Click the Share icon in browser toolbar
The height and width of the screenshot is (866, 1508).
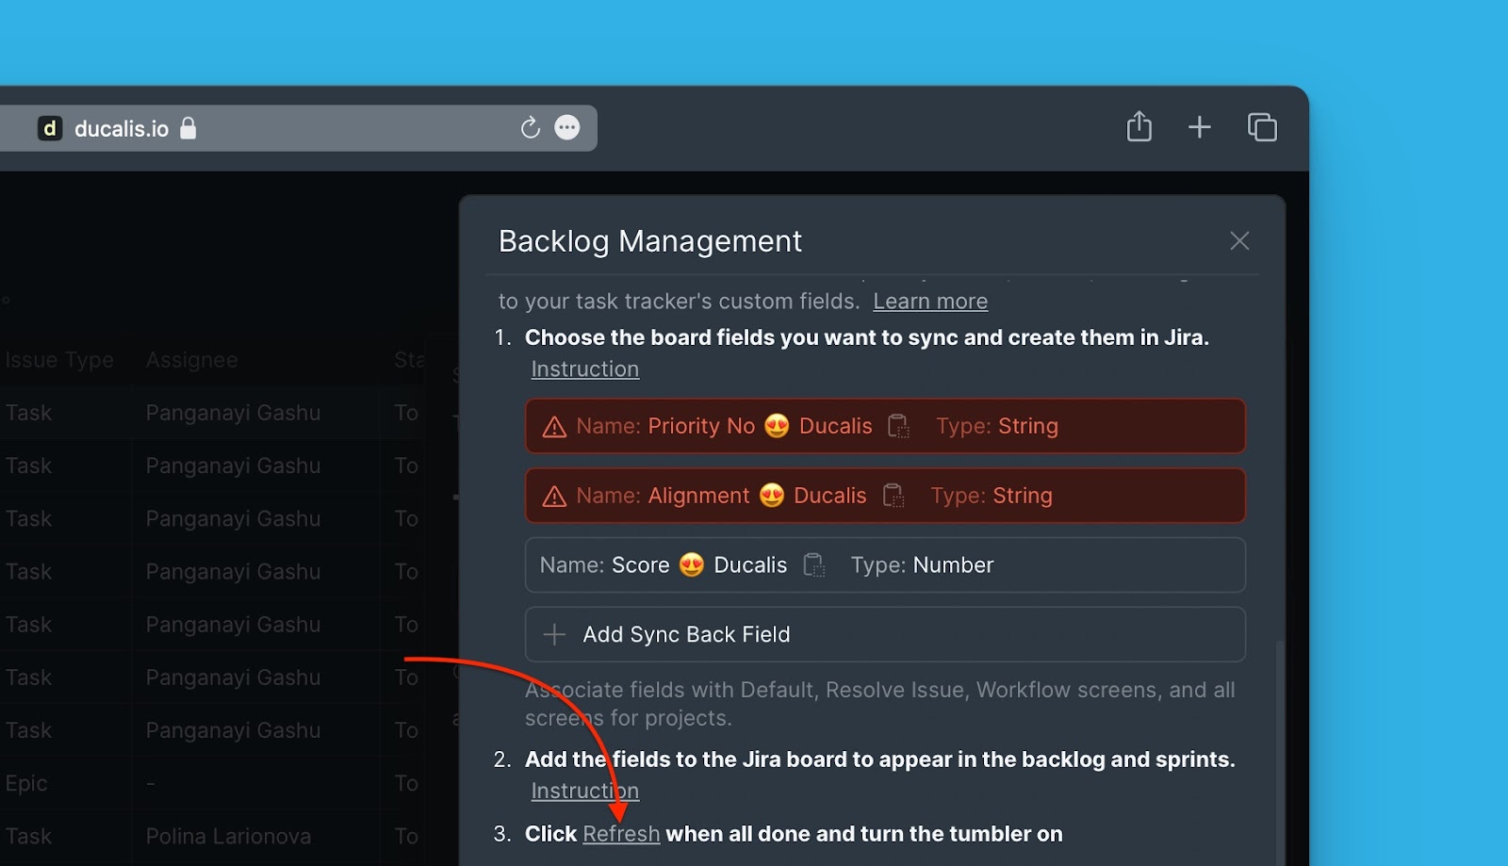tap(1139, 127)
